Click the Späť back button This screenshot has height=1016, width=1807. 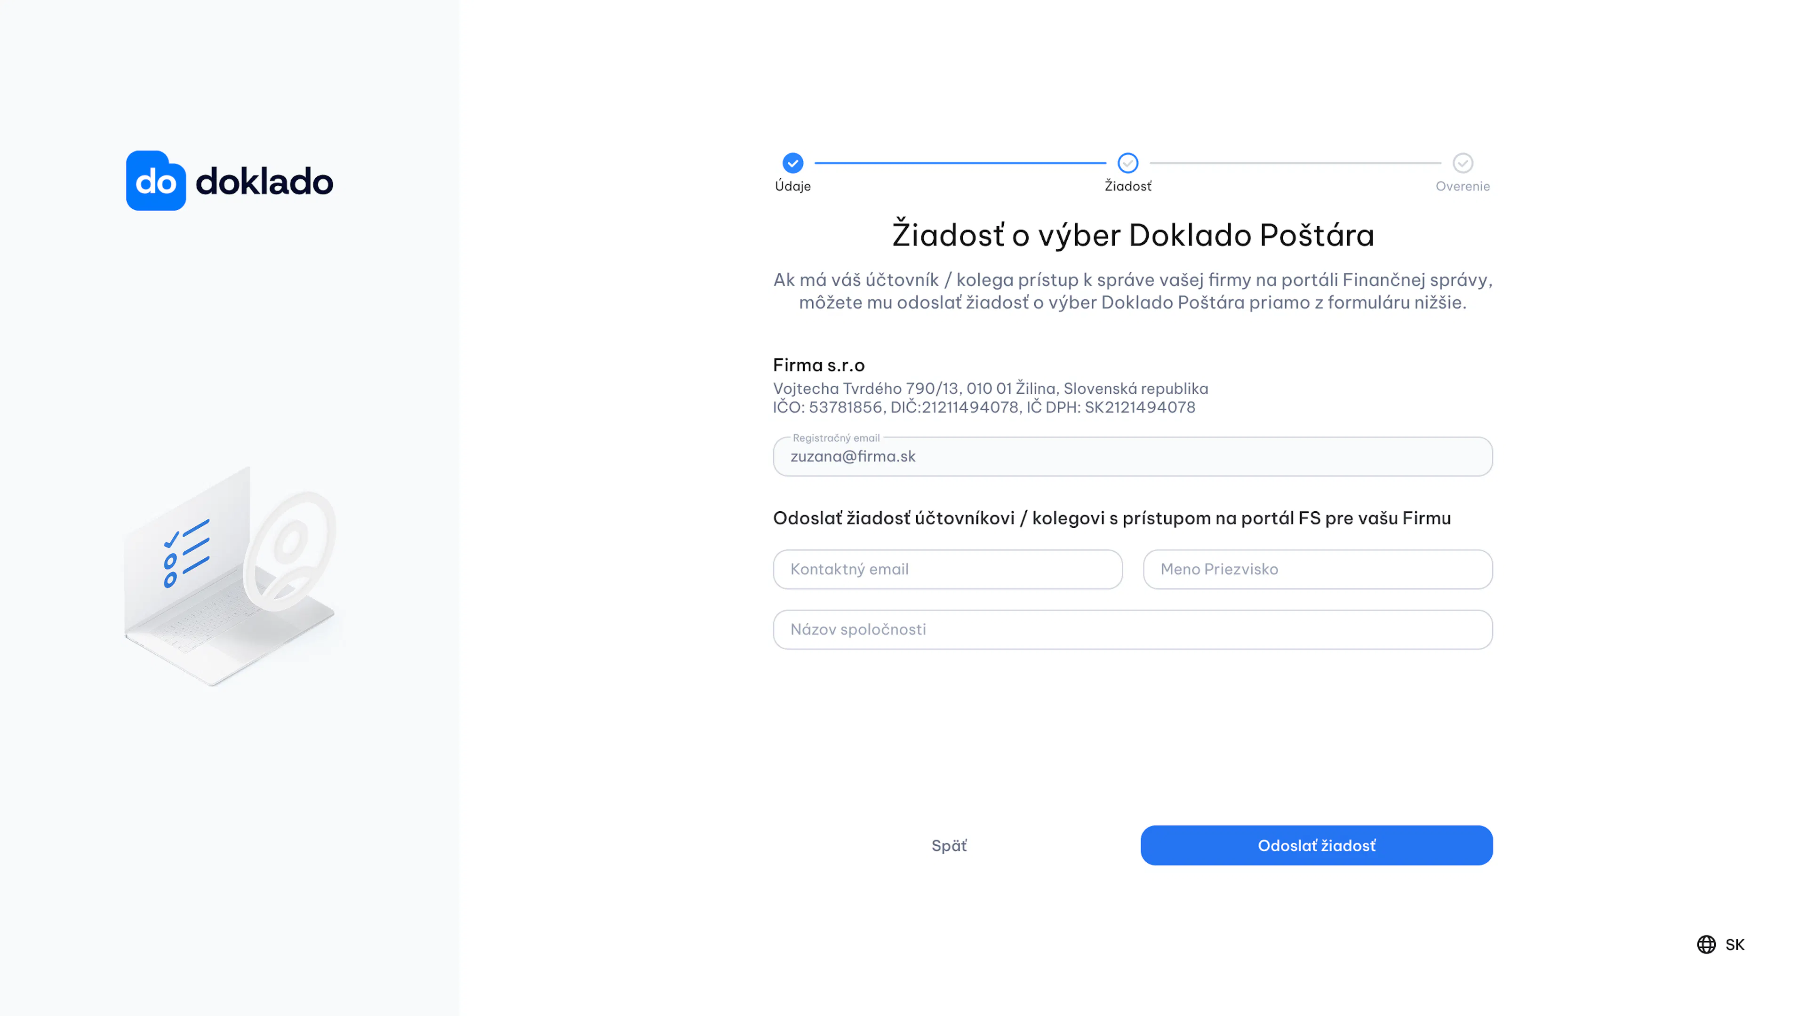[x=949, y=846]
